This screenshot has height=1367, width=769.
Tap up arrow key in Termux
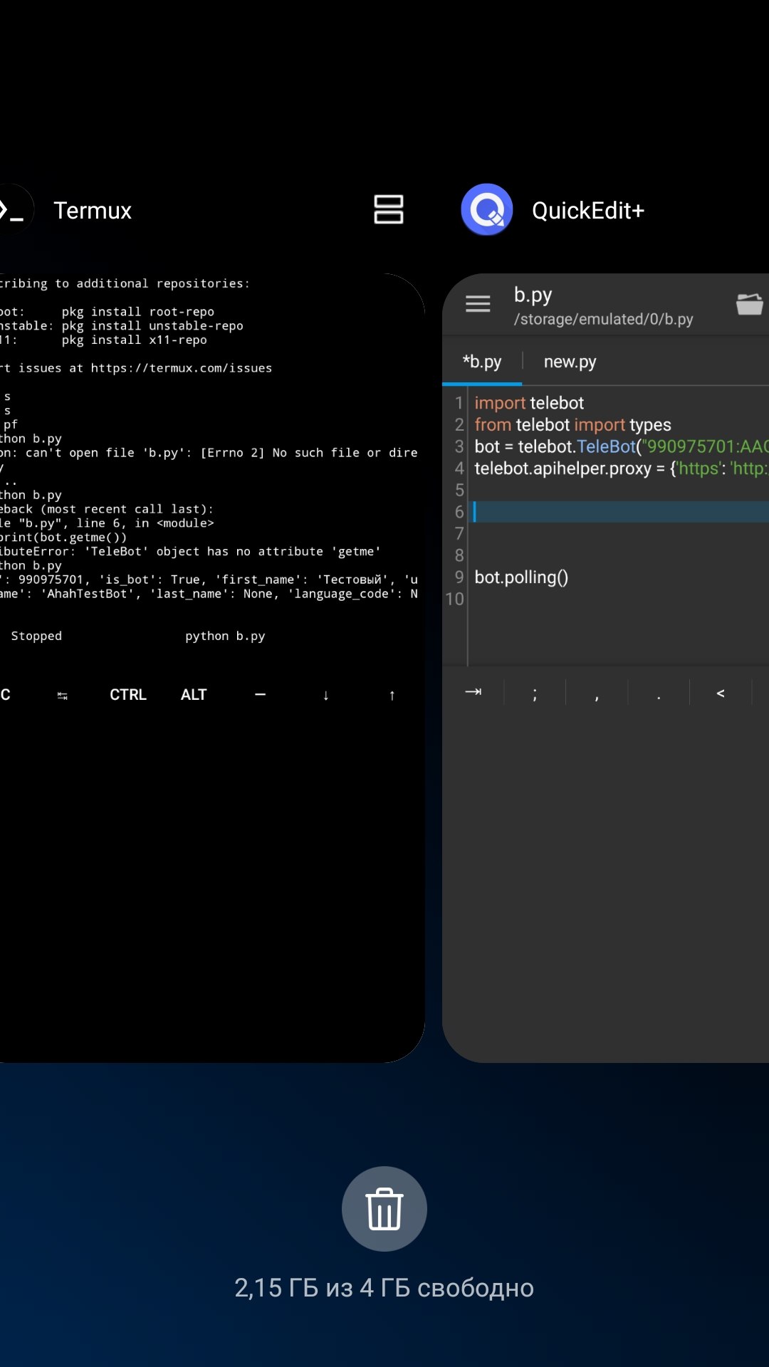(x=392, y=695)
